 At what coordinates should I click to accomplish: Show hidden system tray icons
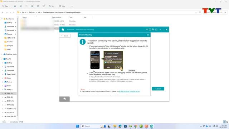(201, 126)
